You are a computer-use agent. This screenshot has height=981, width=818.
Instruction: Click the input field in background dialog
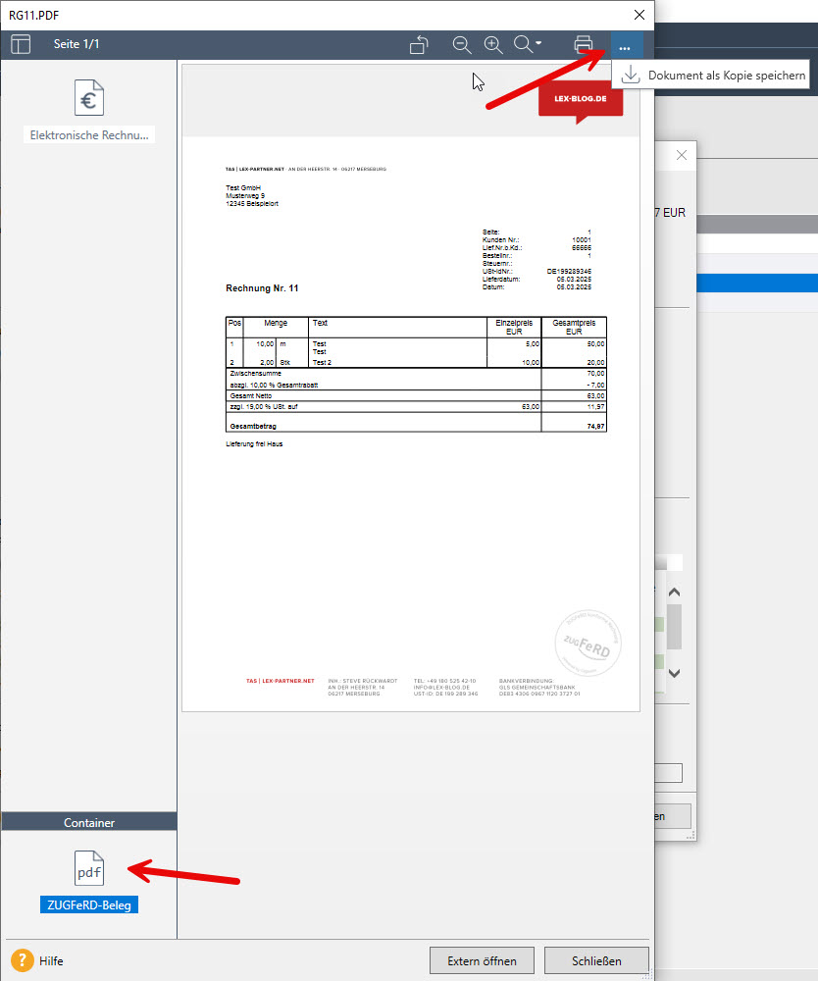coord(669,773)
